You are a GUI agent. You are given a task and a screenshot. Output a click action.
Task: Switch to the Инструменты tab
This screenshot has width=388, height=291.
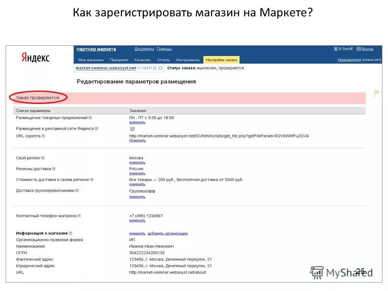188,60
